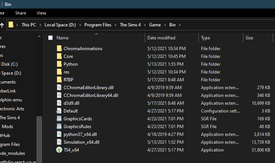Expand the chevron before This PC
This screenshot has width=275, height=163.
(17, 25)
